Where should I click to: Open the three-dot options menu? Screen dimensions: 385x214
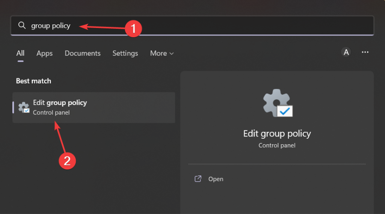365,52
